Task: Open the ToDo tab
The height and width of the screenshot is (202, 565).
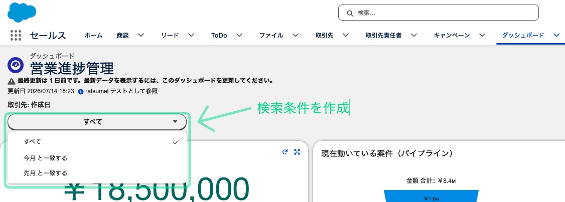Action: coord(219,35)
